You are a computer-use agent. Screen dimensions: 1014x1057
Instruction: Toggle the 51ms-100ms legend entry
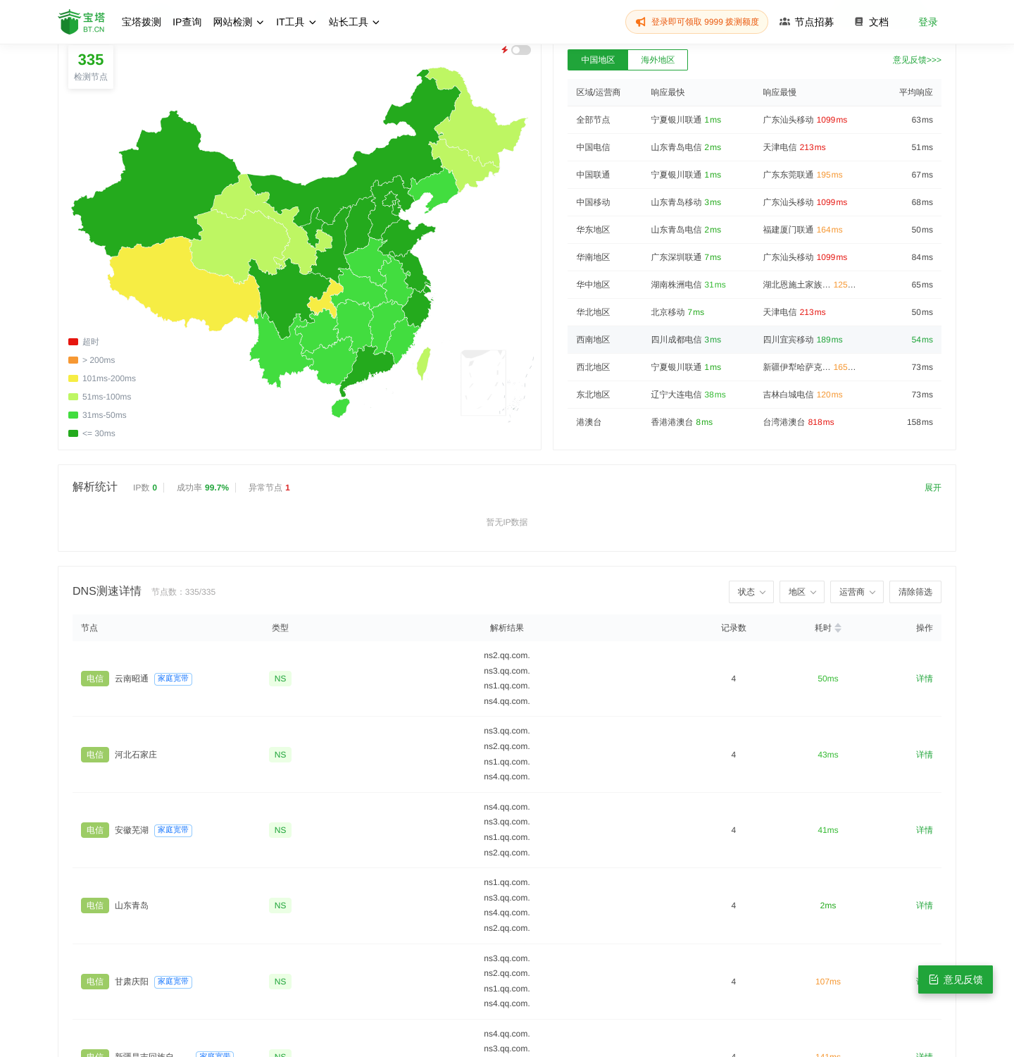(100, 397)
